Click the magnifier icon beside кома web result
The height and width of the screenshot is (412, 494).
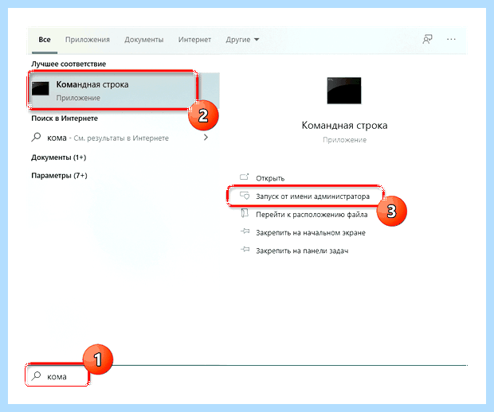click(36, 138)
